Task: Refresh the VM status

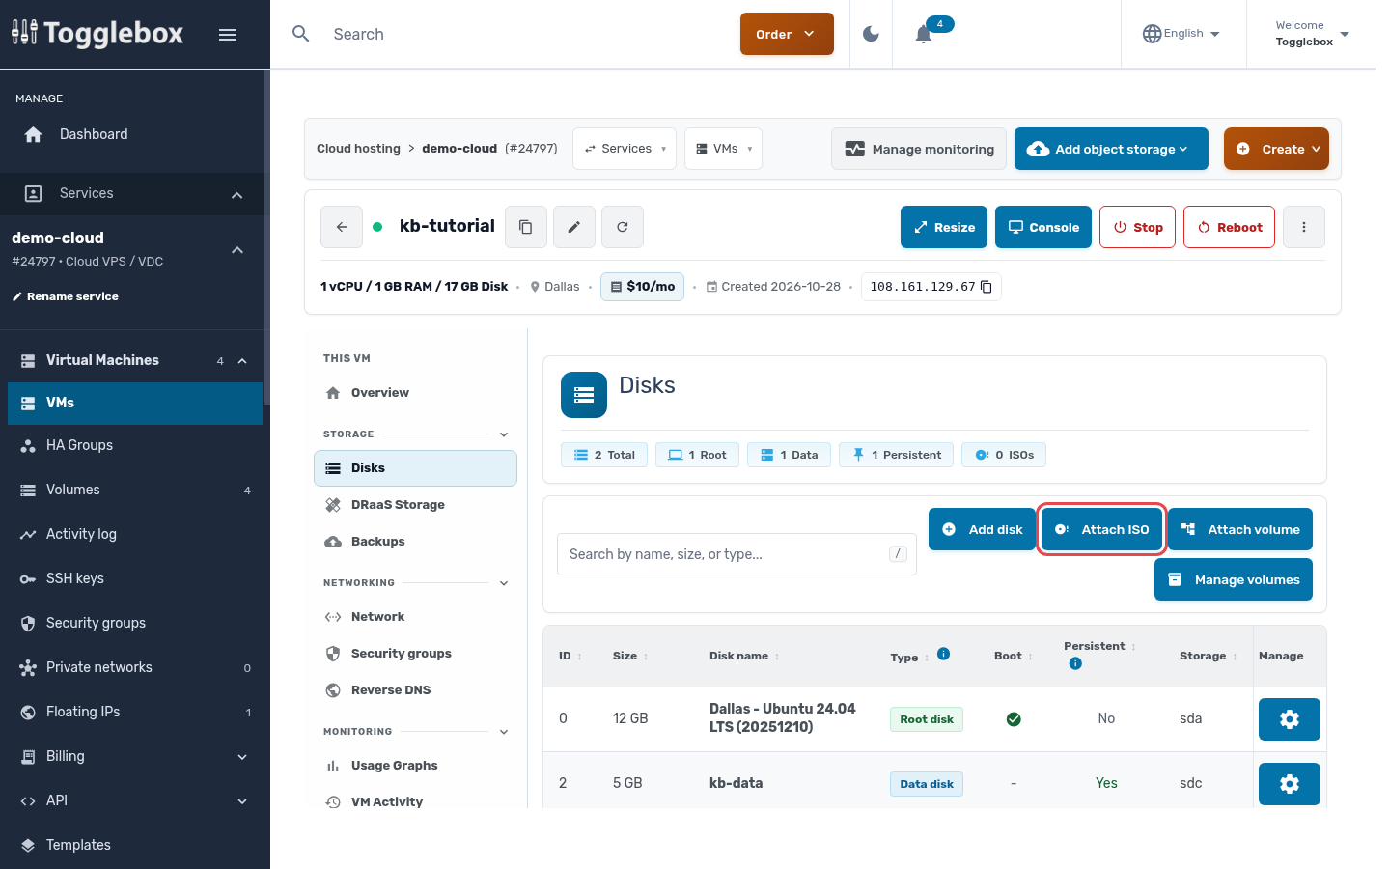Action: tap(623, 227)
